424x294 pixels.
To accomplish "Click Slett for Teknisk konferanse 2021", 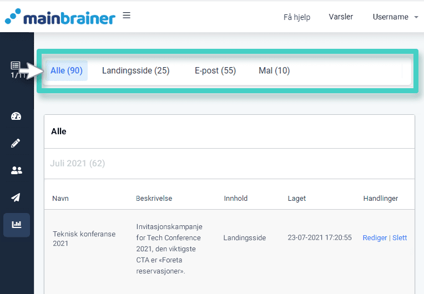I will [x=400, y=238].
